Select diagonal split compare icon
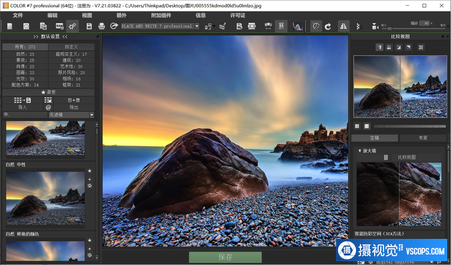 coord(399,47)
